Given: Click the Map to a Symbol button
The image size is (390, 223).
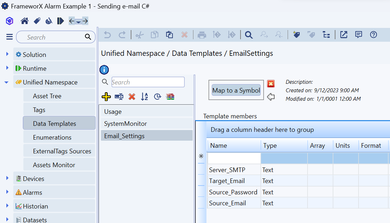Looking at the screenshot, I should tap(236, 90).
